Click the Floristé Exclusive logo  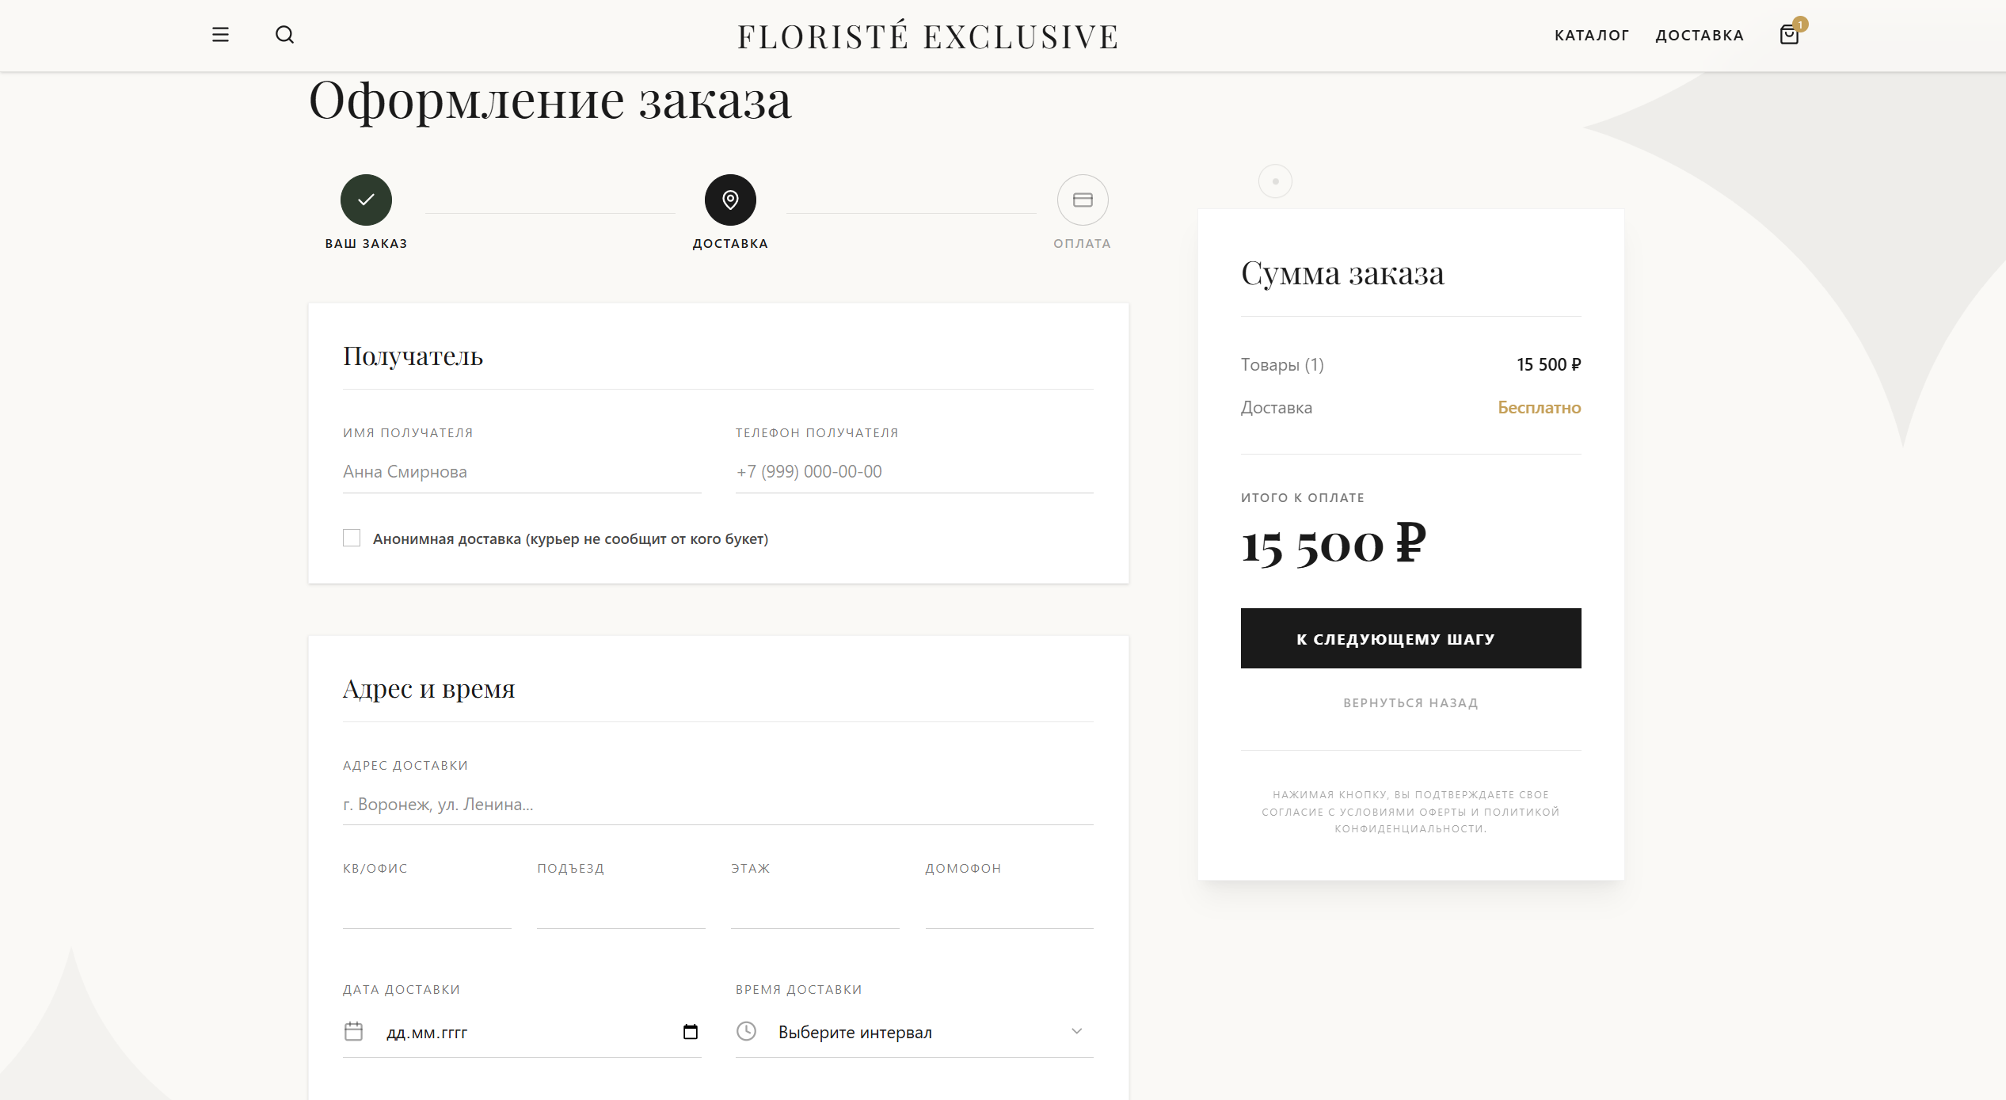coord(927,36)
